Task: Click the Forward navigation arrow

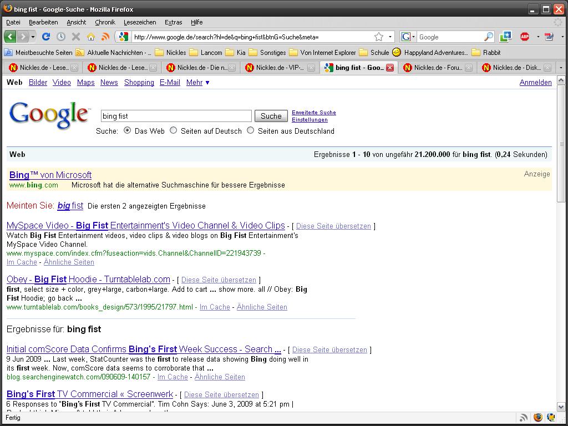Action: point(23,37)
